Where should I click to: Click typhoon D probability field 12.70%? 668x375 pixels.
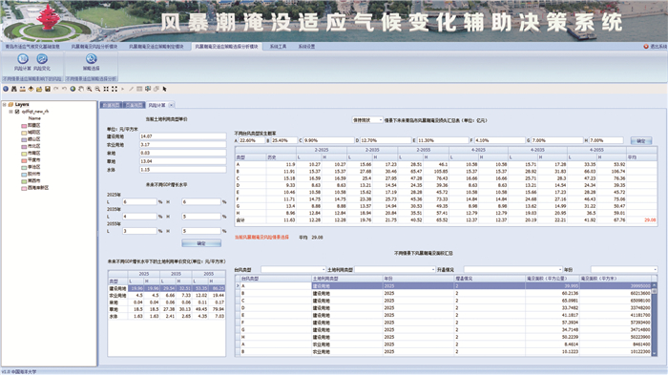(x=386, y=140)
